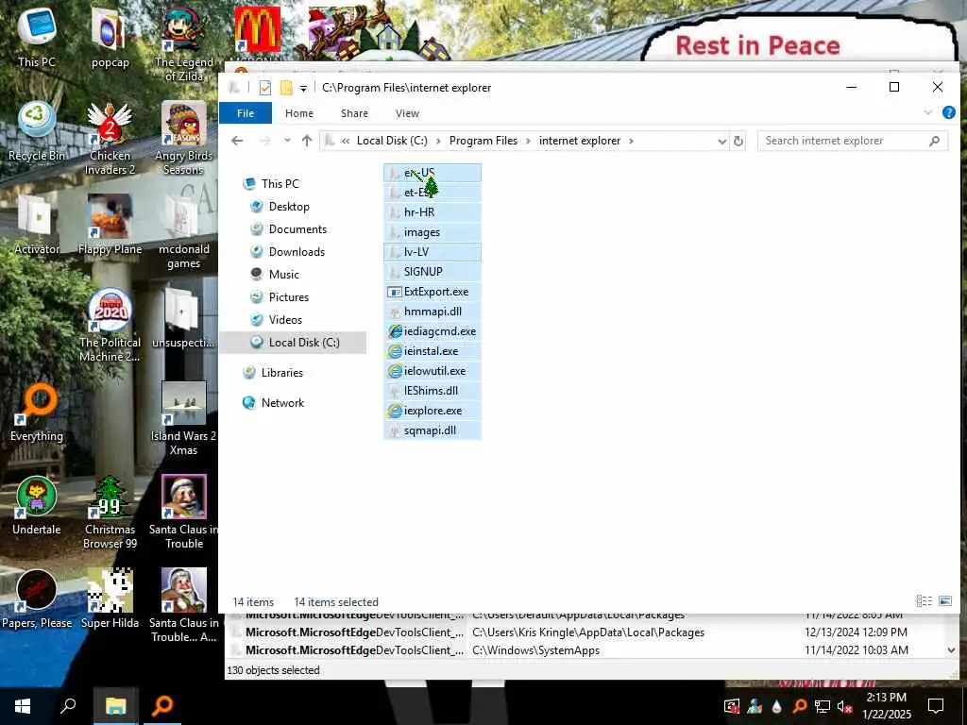The height and width of the screenshot is (725, 967).
Task: Open the notification Action Center
Action: coord(936,706)
